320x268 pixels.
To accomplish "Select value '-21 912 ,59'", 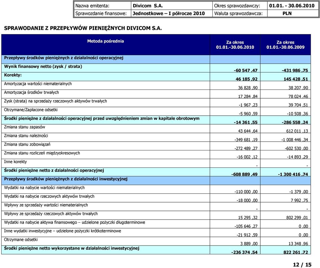I will click(247, 235).
